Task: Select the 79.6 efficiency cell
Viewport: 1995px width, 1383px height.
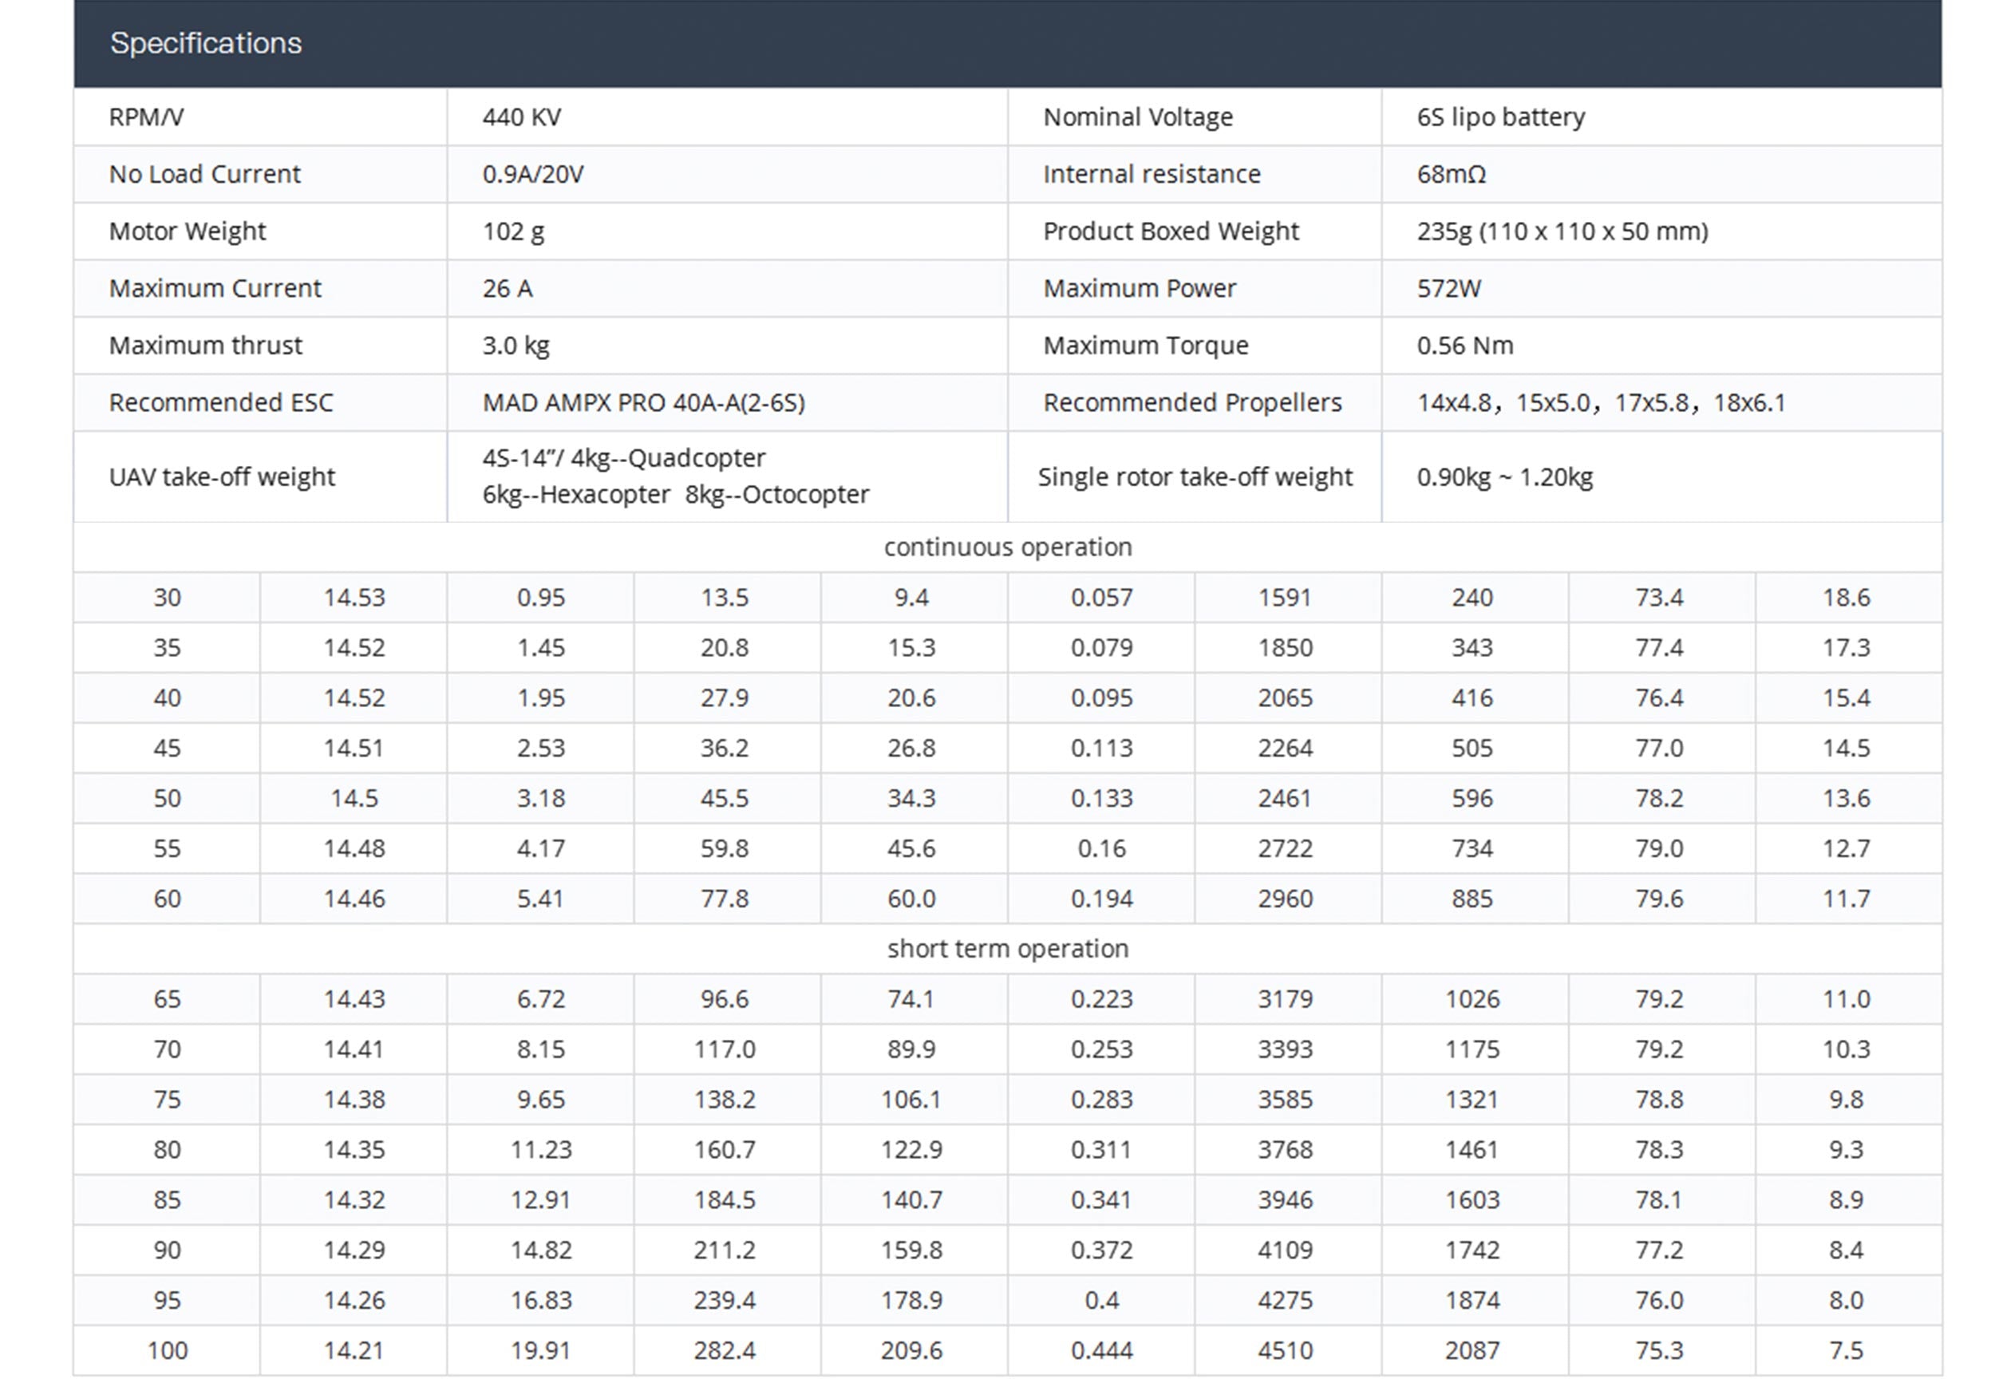Action: click(x=1658, y=899)
